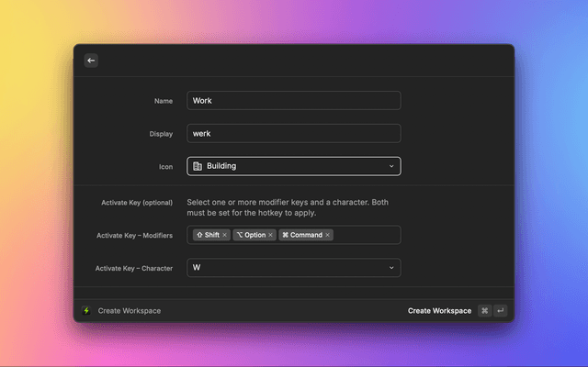Click the Activate Key – Character label

click(x=134, y=269)
